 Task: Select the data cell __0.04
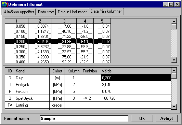click(x=102, y=26)
